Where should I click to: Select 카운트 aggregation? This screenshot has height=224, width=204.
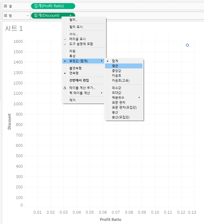[124, 76]
